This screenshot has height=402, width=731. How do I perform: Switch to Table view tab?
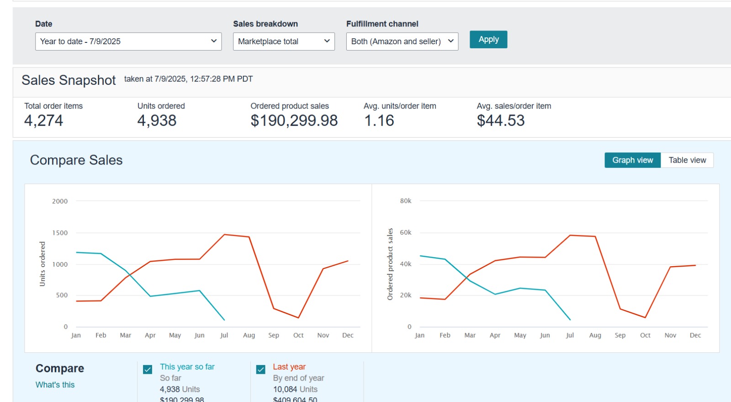point(687,160)
